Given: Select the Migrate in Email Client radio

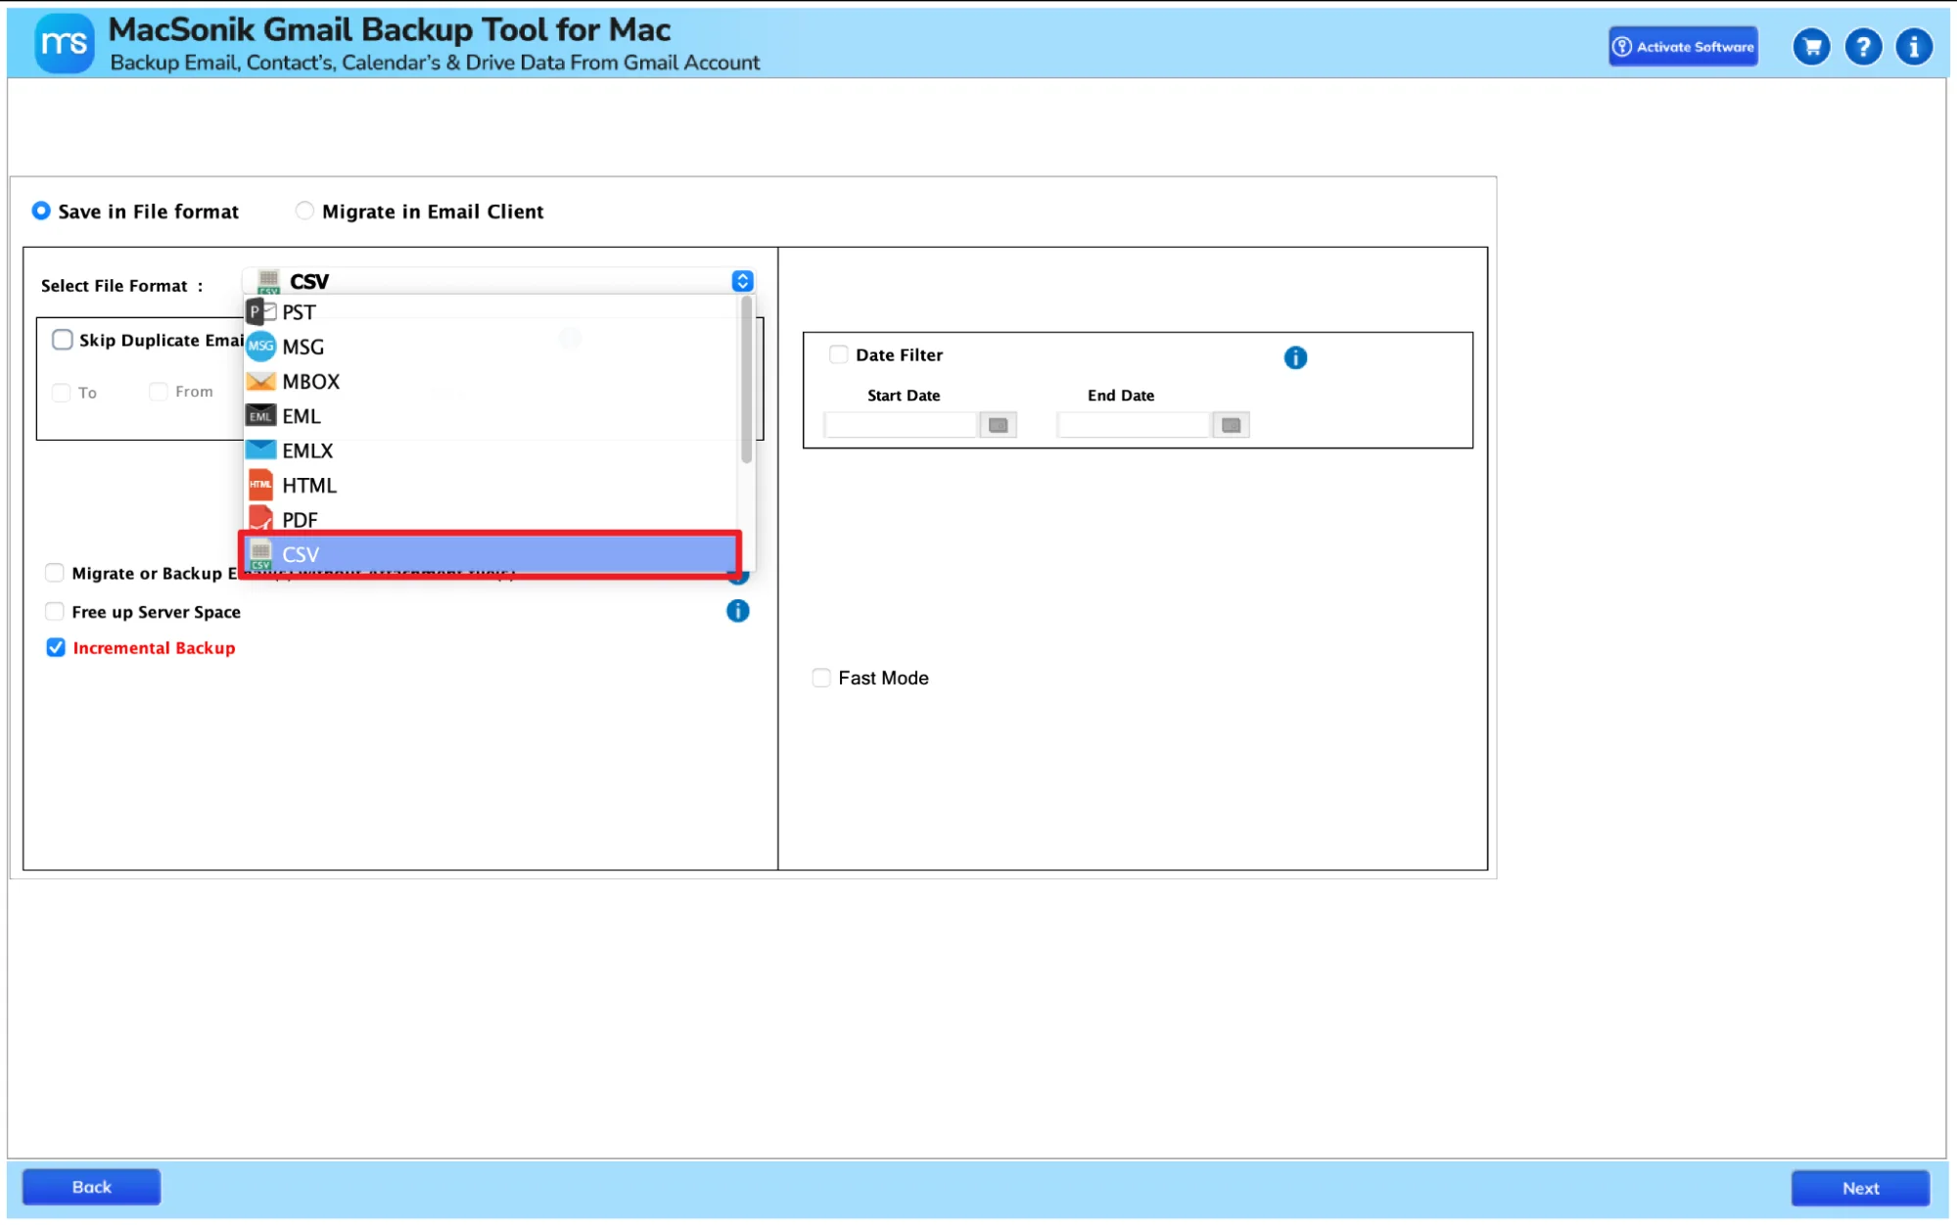Looking at the screenshot, I should click(x=304, y=211).
